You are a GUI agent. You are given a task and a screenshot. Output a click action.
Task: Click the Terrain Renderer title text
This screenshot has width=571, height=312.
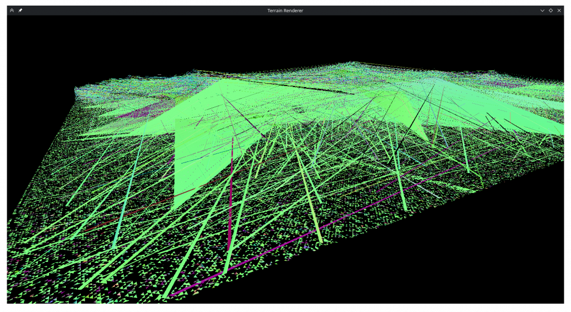click(285, 10)
